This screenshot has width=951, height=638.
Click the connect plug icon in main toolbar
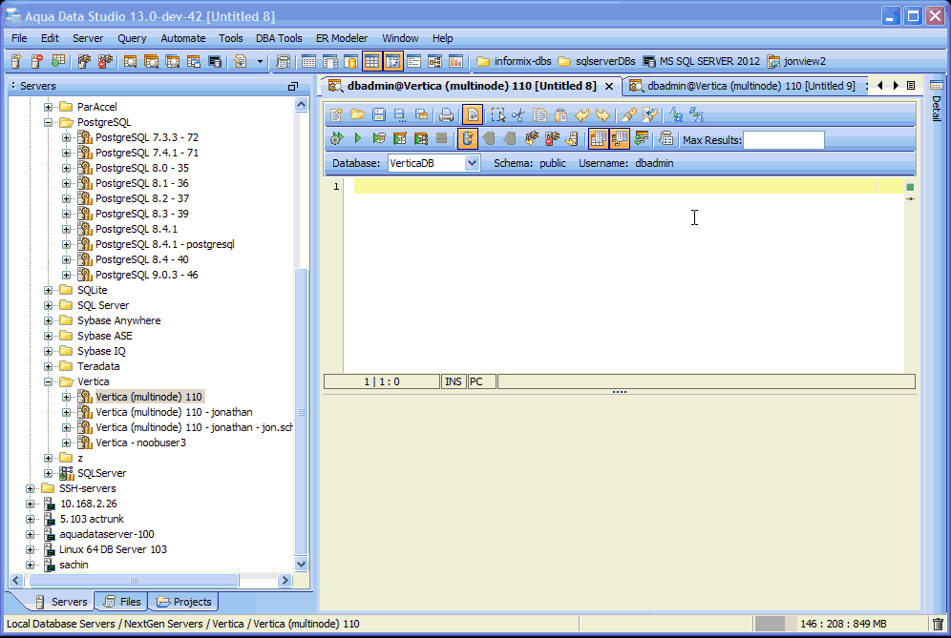(84, 61)
